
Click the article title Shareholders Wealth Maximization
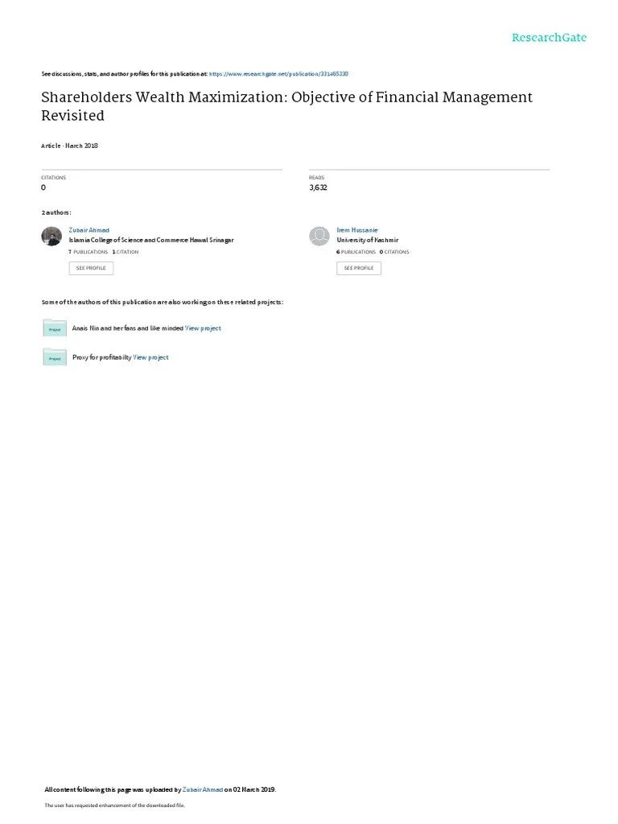(287, 106)
